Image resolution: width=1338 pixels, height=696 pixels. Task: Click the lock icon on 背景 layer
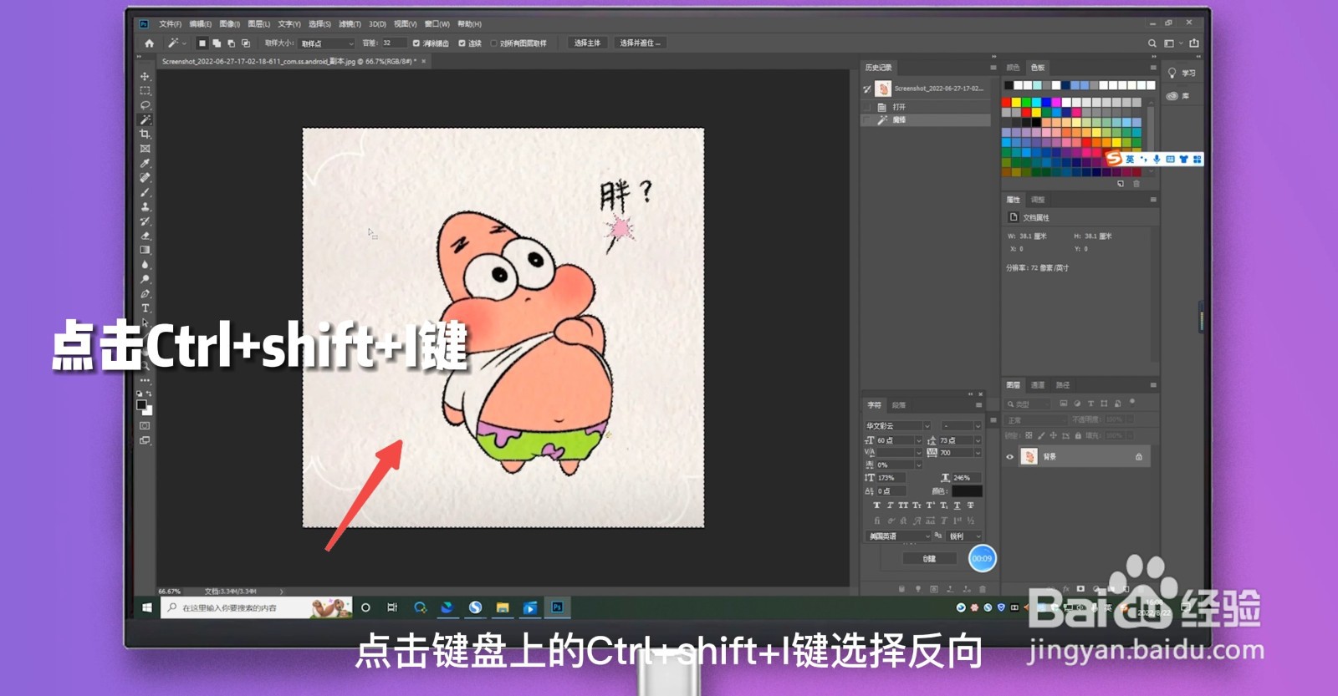pos(1138,456)
